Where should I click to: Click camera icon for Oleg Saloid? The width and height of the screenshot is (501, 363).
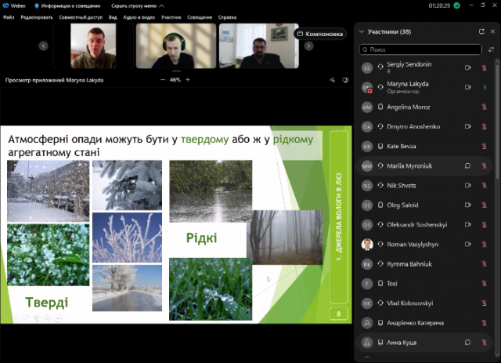[468, 205]
